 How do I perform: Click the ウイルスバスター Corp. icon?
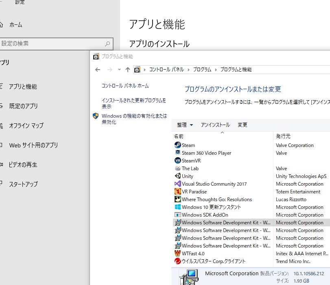tap(178, 261)
